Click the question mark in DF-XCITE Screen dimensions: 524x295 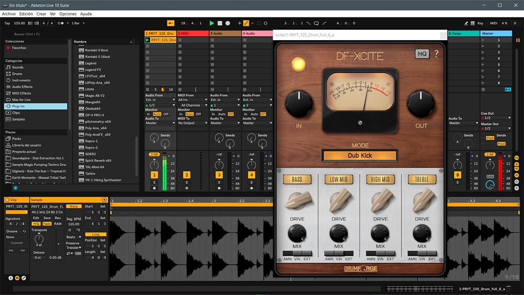pos(436,54)
